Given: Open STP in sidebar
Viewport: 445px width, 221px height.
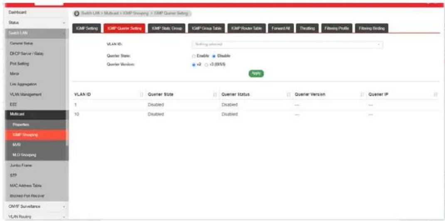Looking at the screenshot, I should coord(35,176).
